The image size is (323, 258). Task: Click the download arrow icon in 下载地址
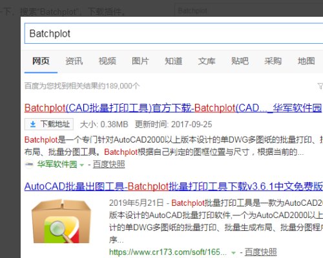pyautogui.click(x=33, y=124)
